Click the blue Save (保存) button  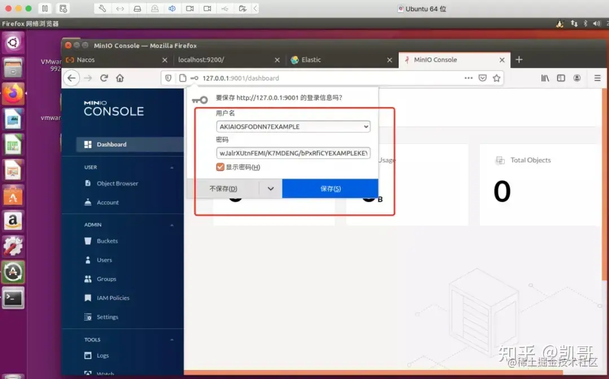(330, 189)
